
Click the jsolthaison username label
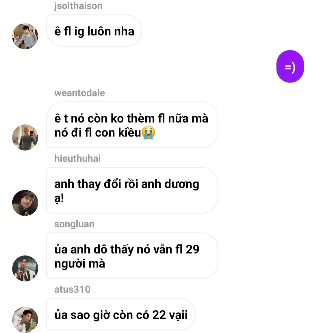pos(78,6)
